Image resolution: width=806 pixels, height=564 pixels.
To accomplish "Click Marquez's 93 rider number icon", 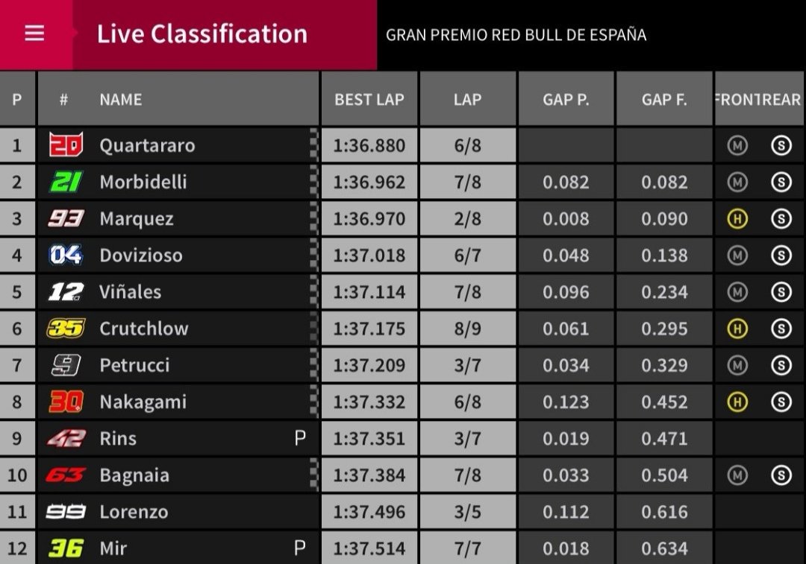I will [66, 218].
